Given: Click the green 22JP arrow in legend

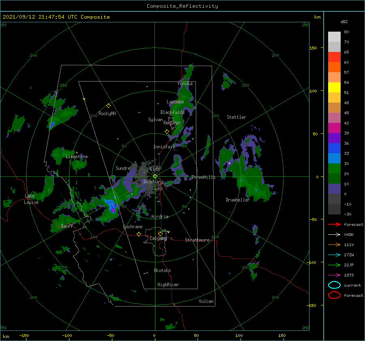Looking at the screenshot, I should pyautogui.click(x=334, y=265).
